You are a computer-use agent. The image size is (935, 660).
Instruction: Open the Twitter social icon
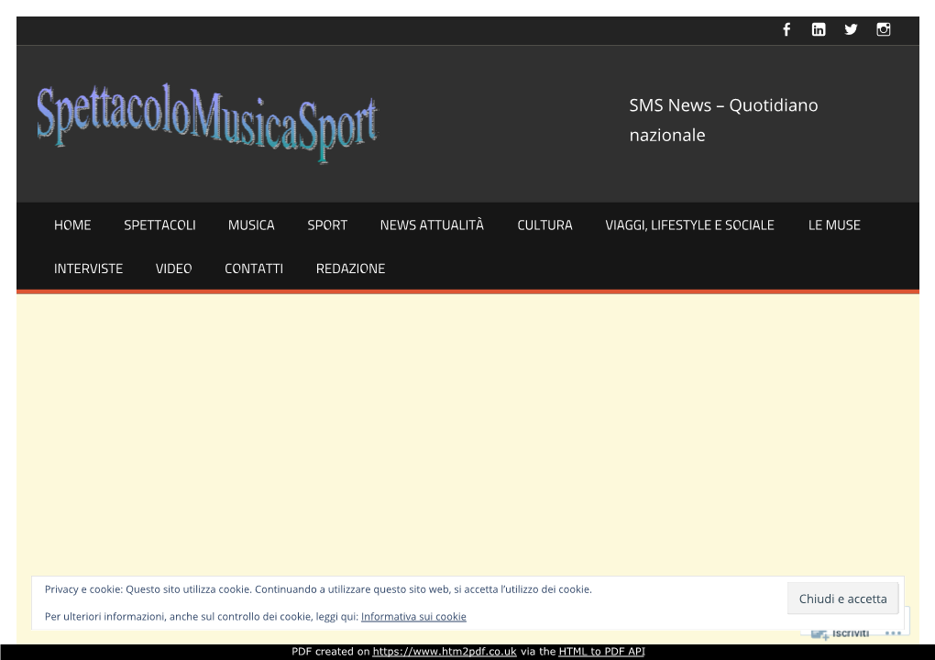pos(851,29)
